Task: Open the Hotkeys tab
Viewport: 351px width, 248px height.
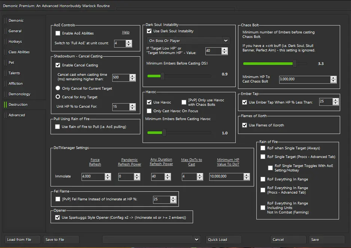Action: tap(15, 42)
